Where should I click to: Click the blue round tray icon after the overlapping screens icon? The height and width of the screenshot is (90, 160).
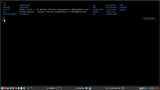(x=145, y=88)
